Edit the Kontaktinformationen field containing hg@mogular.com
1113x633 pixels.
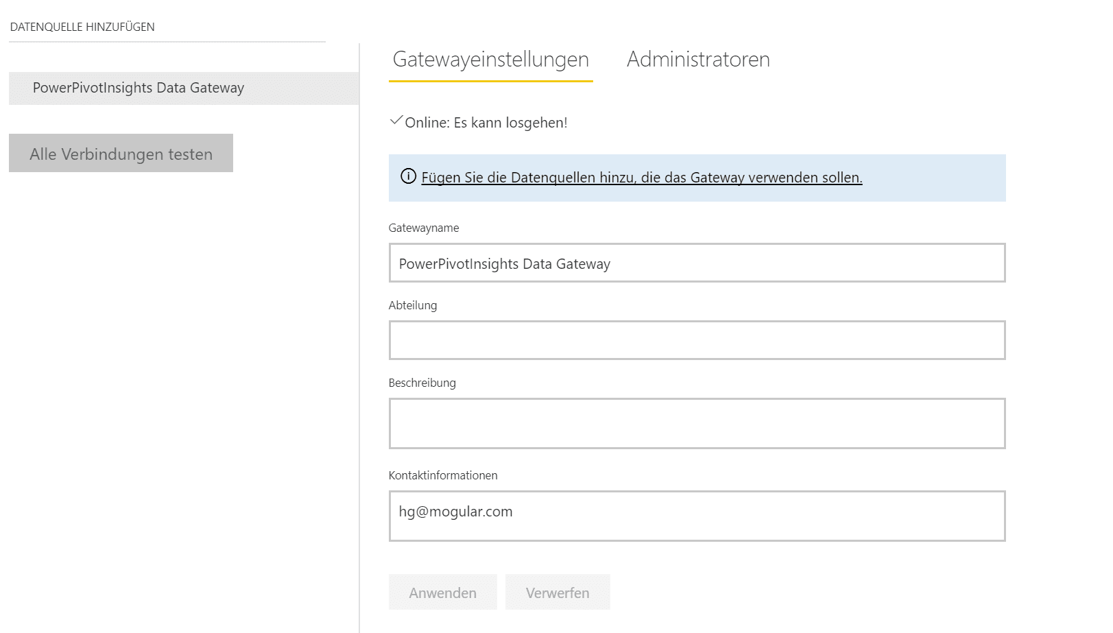tap(697, 516)
